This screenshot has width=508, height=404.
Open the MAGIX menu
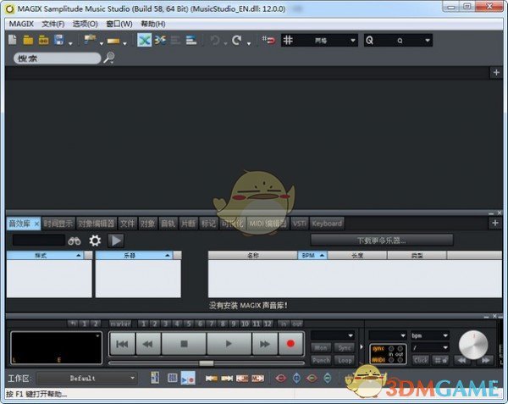[x=21, y=24]
